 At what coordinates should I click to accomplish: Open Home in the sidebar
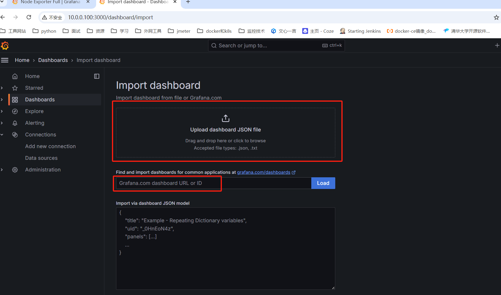coord(32,76)
